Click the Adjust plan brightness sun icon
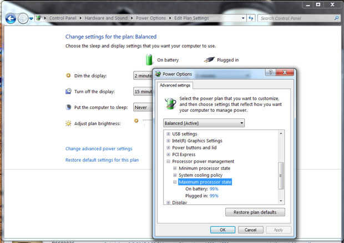The width and height of the screenshot is (344, 243). 68,123
